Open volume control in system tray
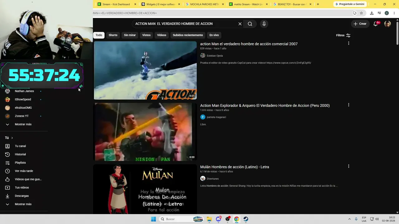The image size is (399, 224). point(377,219)
